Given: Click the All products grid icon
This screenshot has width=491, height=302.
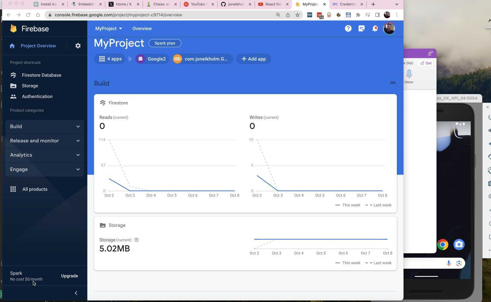Looking at the screenshot, I should (13, 189).
